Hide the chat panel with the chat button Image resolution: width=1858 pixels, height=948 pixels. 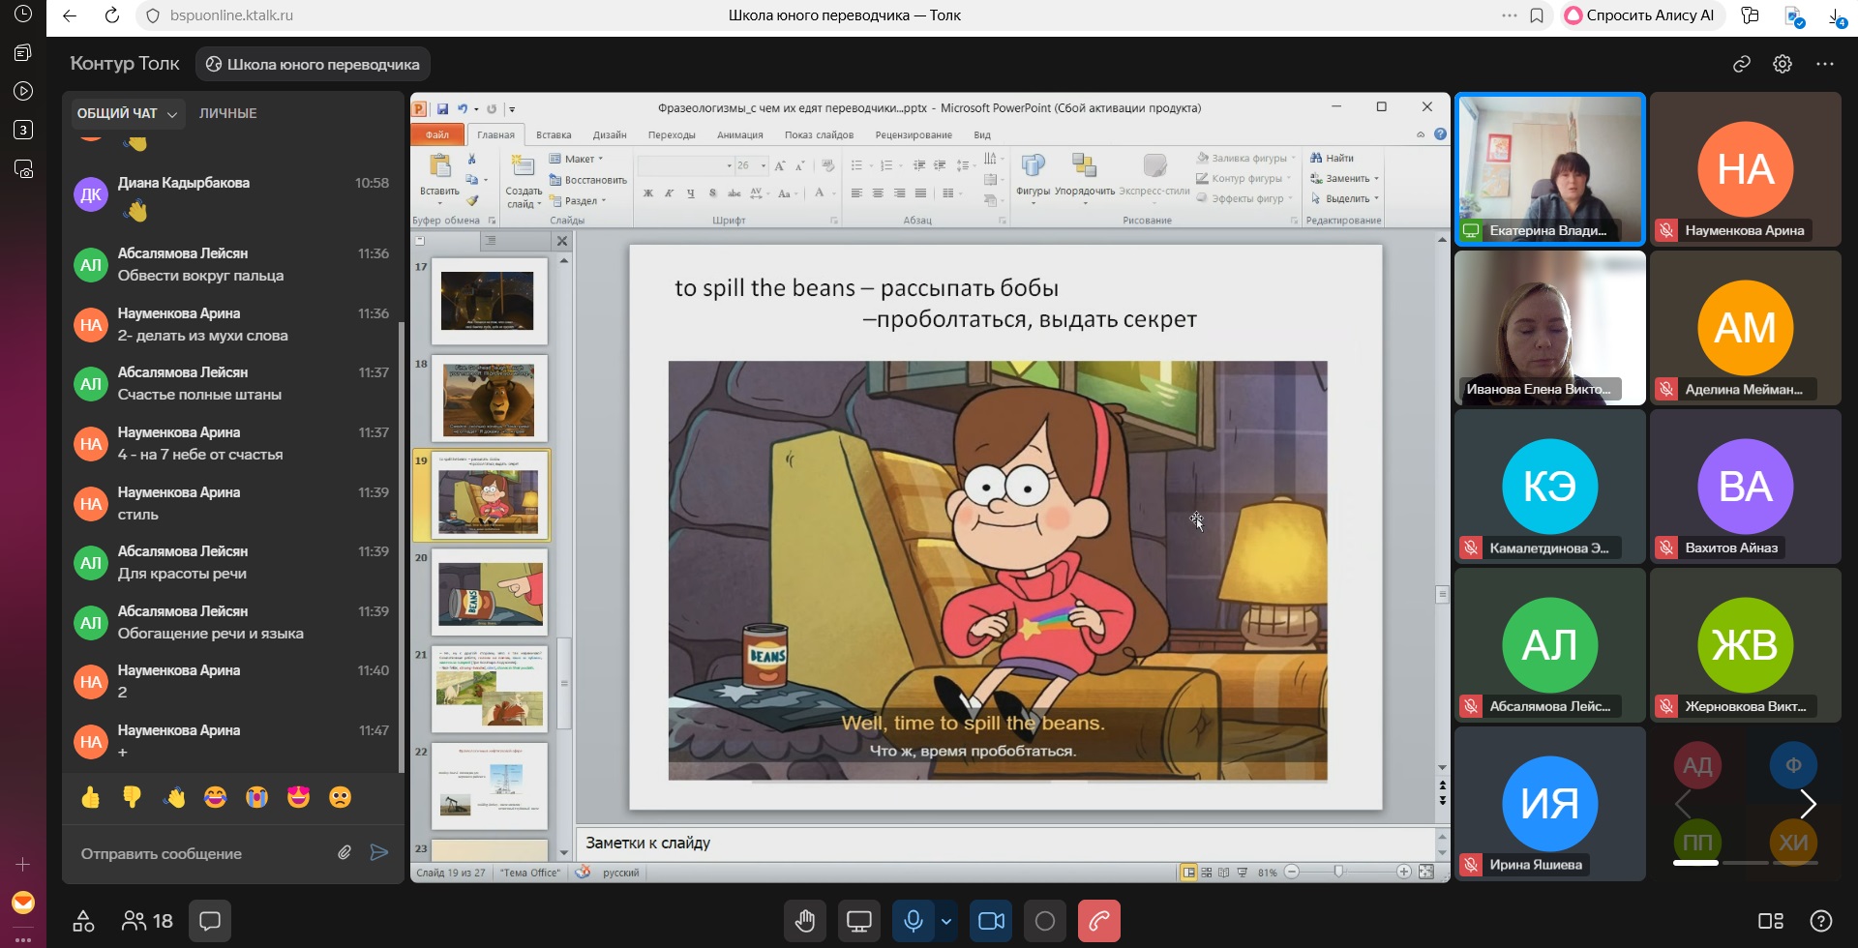pos(210,921)
